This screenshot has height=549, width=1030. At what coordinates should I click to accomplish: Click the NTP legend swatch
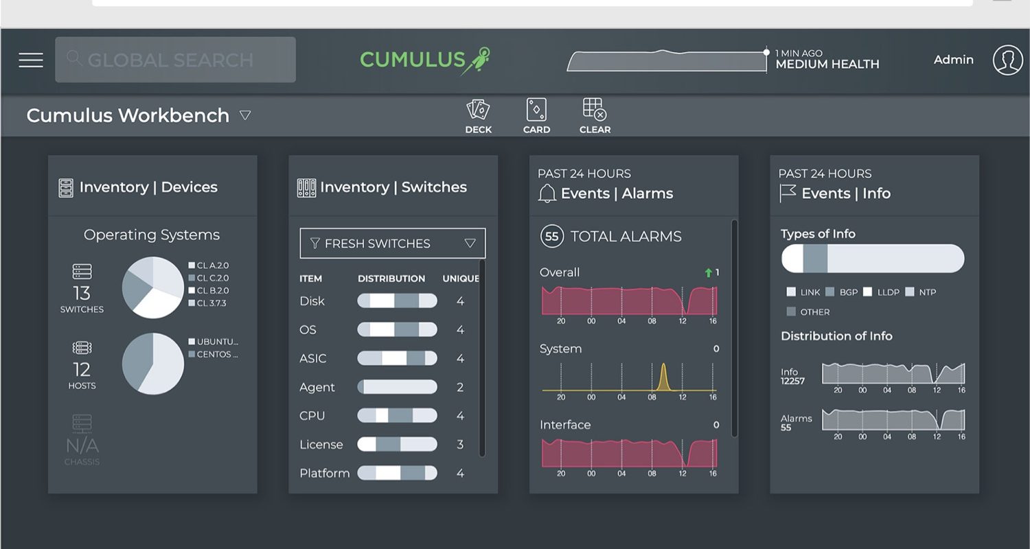pos(910,292)
